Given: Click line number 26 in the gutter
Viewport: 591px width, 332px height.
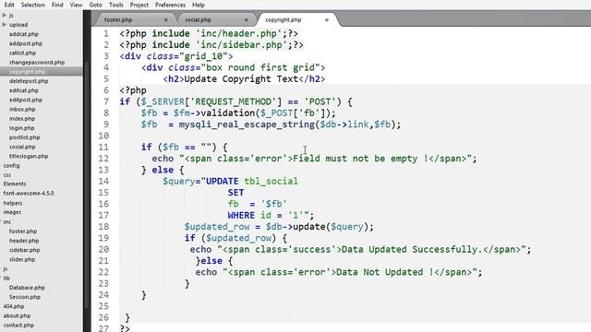Looking at the screenshot, I should (x=103, y=317).
